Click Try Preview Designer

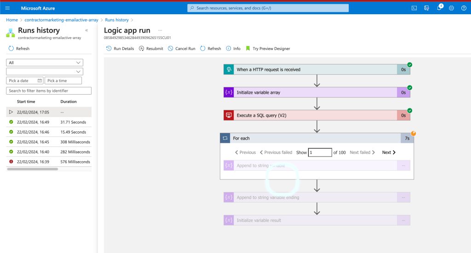coord(268,49)
